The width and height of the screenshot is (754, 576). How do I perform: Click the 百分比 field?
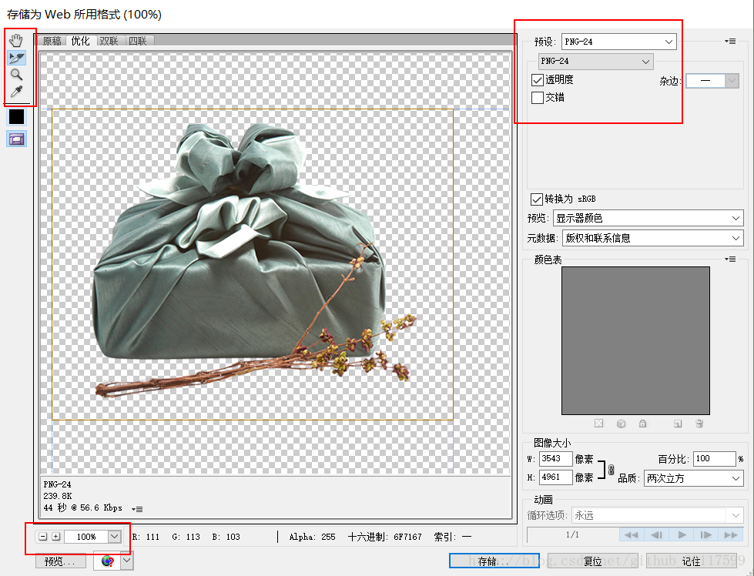(715, 459)
